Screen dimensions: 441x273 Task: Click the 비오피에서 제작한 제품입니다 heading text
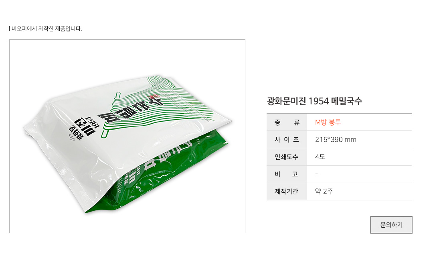point(47,29)
